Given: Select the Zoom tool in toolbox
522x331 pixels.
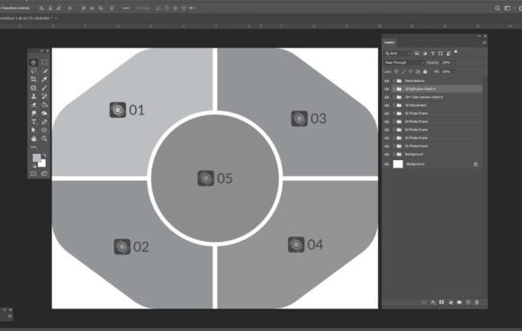Looking at the screenshot, I should click(44, 139).
